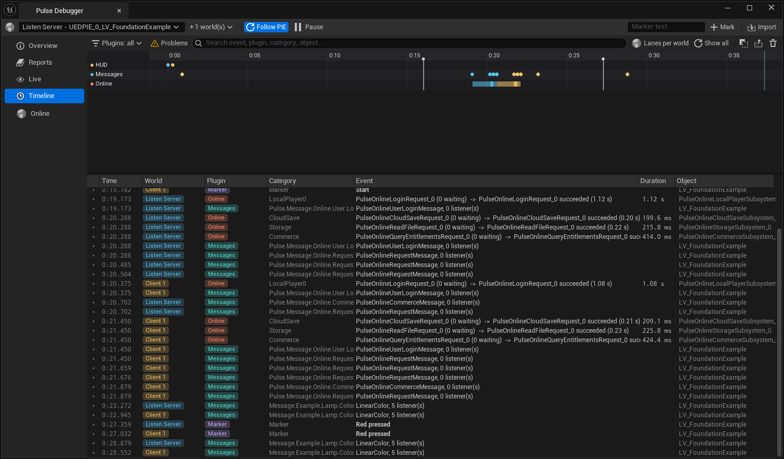Open the Listen Server world selector dropdown

click(101, 27)
